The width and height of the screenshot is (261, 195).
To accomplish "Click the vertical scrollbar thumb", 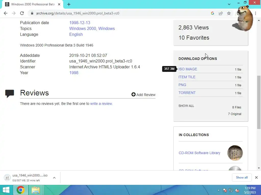I will 259,102.
